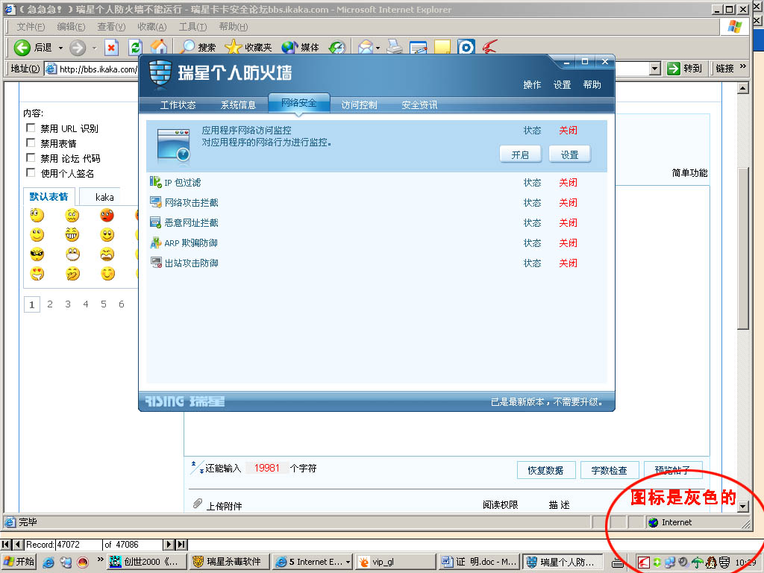Switch to the 系统信息 tab
The width and height of the screenshot is (764, 573).
238,104
